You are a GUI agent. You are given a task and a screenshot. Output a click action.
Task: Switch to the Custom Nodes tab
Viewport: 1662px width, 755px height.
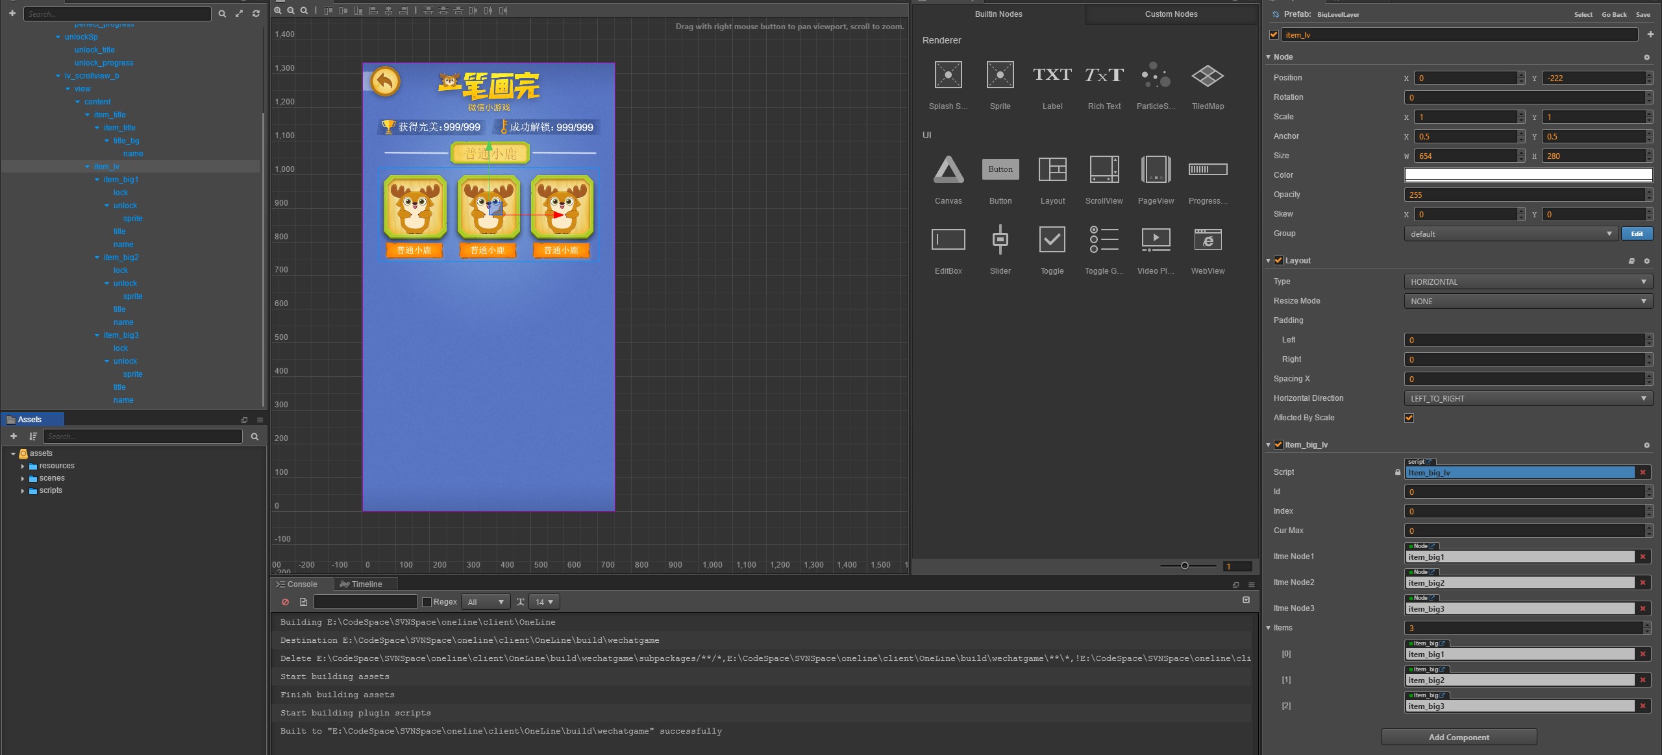click(1171, 14)
